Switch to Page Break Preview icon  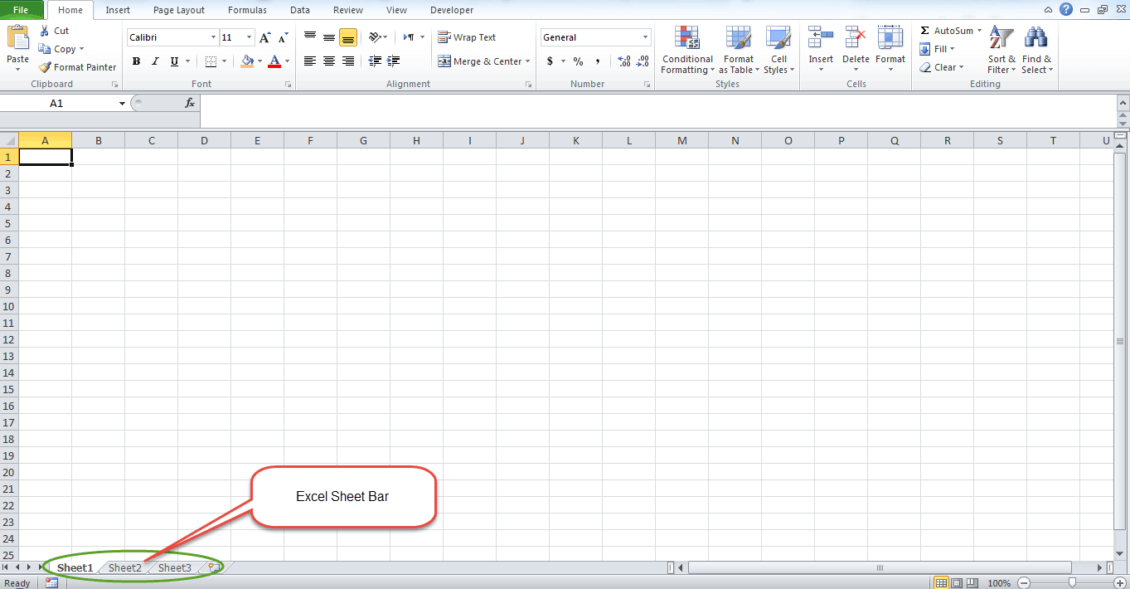point(972,583)
